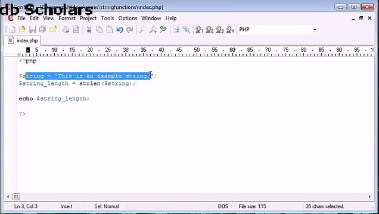This screenshot has height=214, width=379.
Task: Open Print Preview from the toolbar
Action: click(x=76, y=30)
